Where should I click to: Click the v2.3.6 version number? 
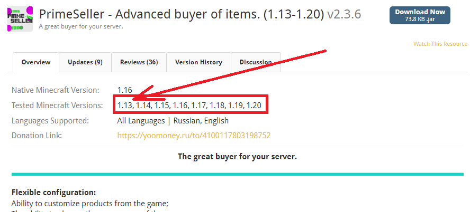click(x=344, y=14)
